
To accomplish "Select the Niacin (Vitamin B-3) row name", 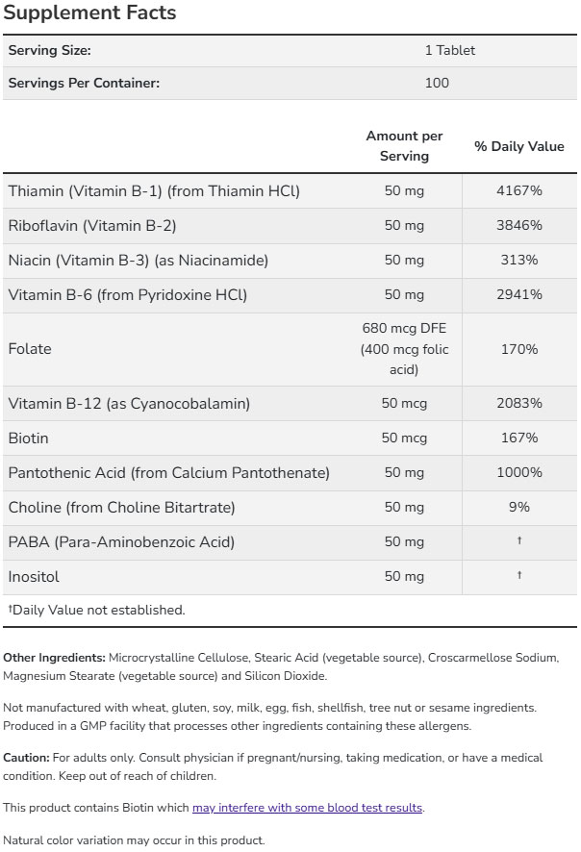I will (138, 261).
